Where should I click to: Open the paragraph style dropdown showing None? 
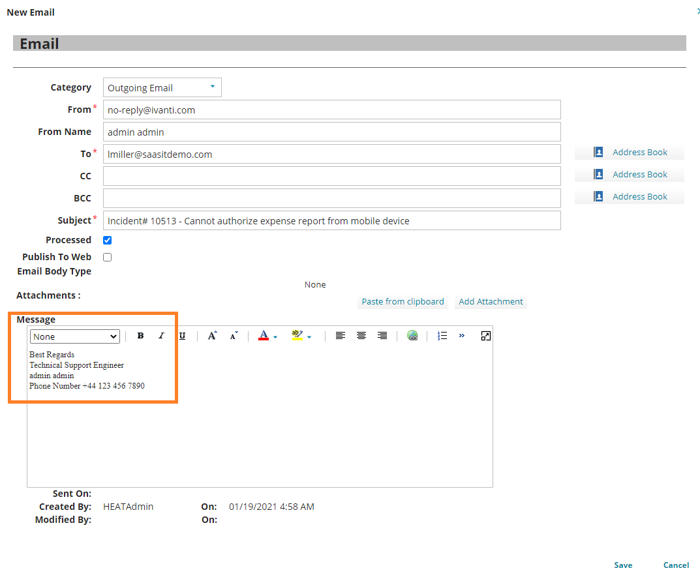(75, 336)
